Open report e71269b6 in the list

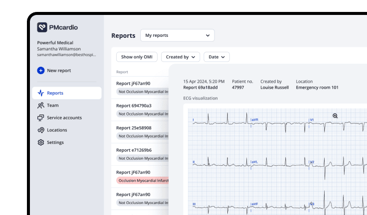click(134, 150)
